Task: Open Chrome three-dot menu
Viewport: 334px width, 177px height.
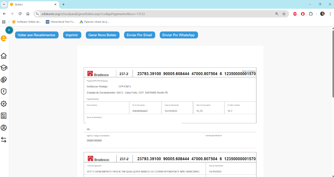Action: tap(330, 14)
